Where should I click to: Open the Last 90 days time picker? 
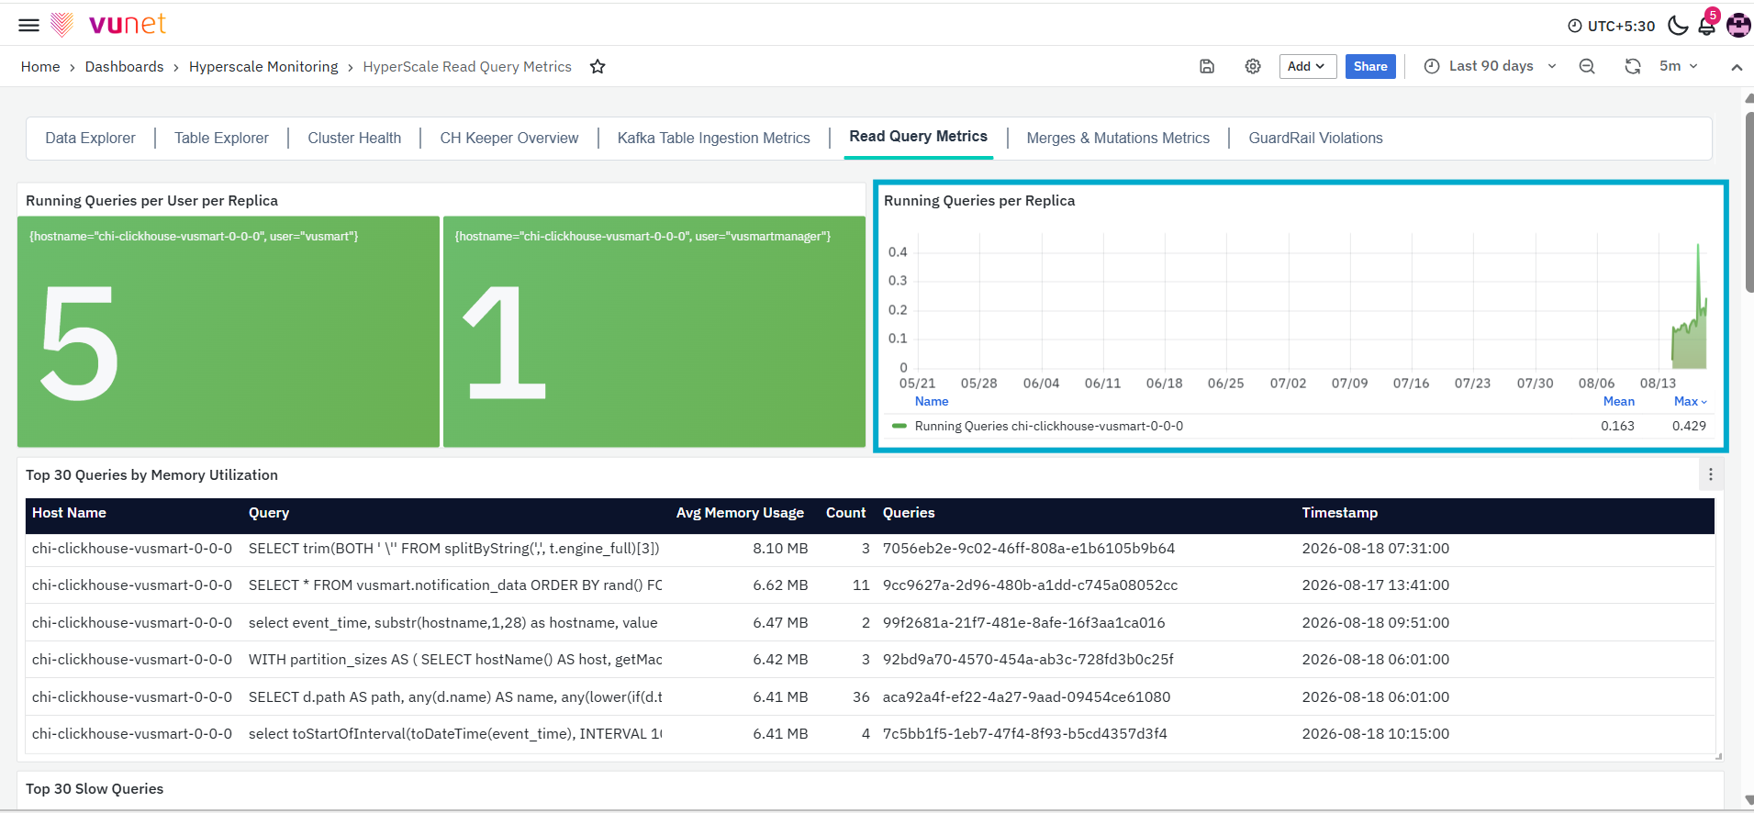(1490, 66)
